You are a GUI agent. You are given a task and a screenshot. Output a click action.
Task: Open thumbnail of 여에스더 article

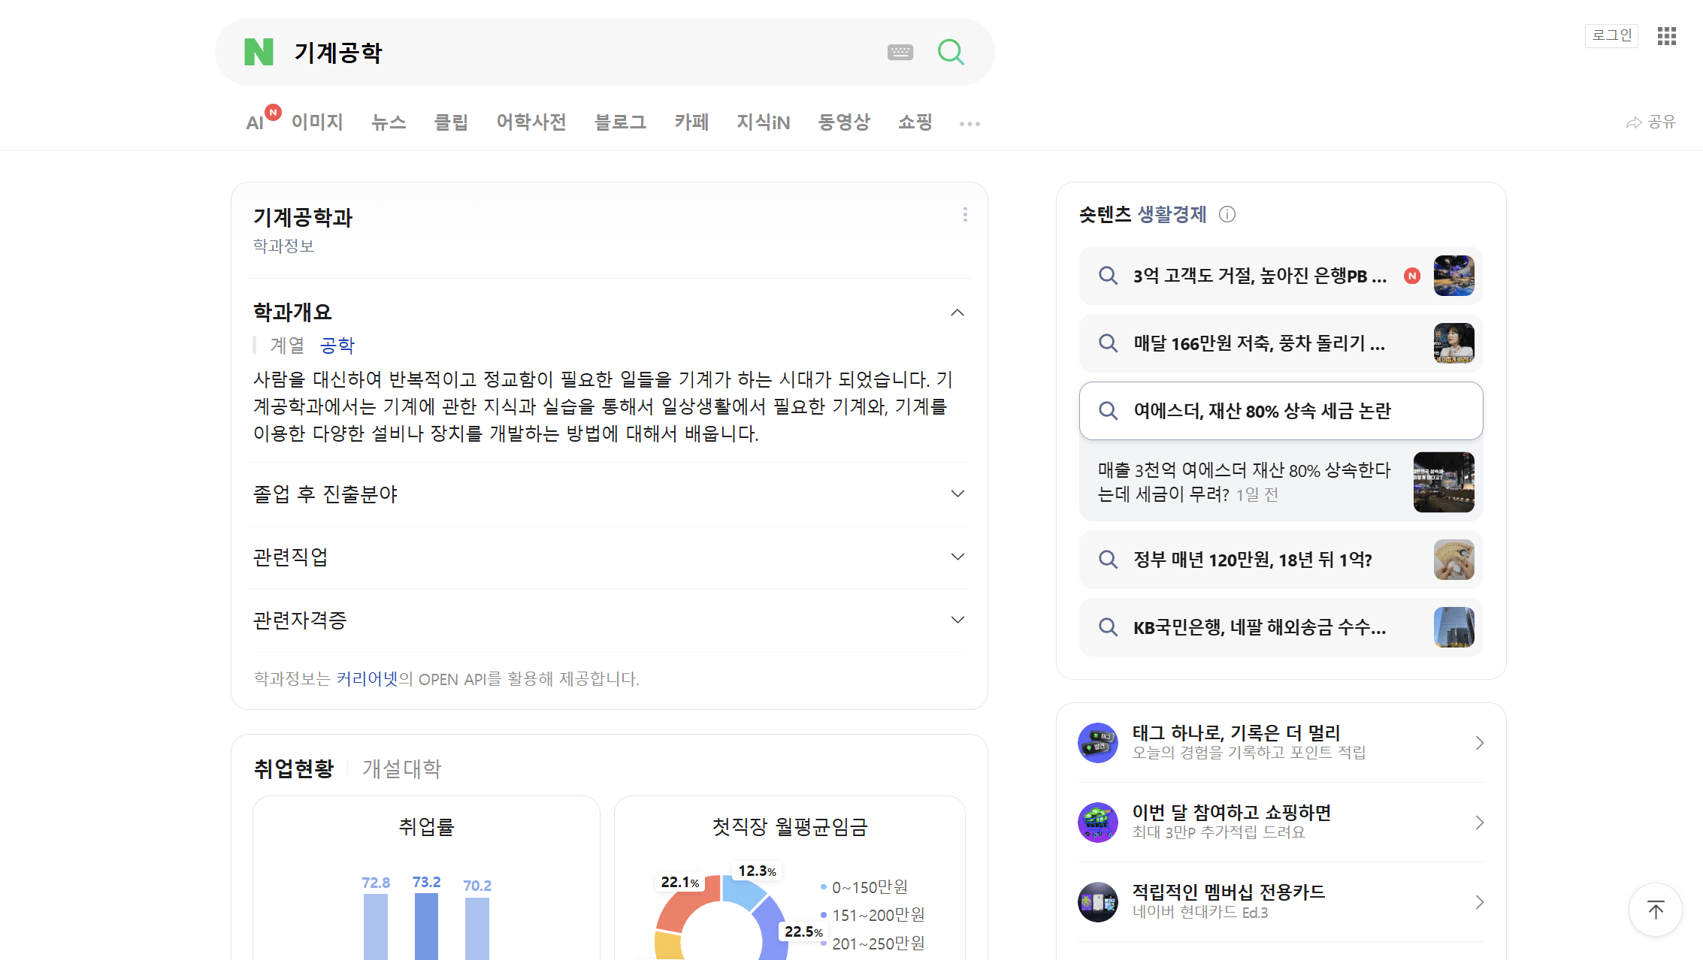pos(1444,482)
